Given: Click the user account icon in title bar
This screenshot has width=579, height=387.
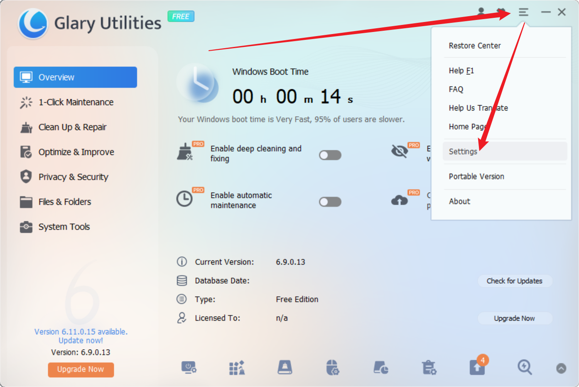Looking at the screenshot, I should [481, 12].
